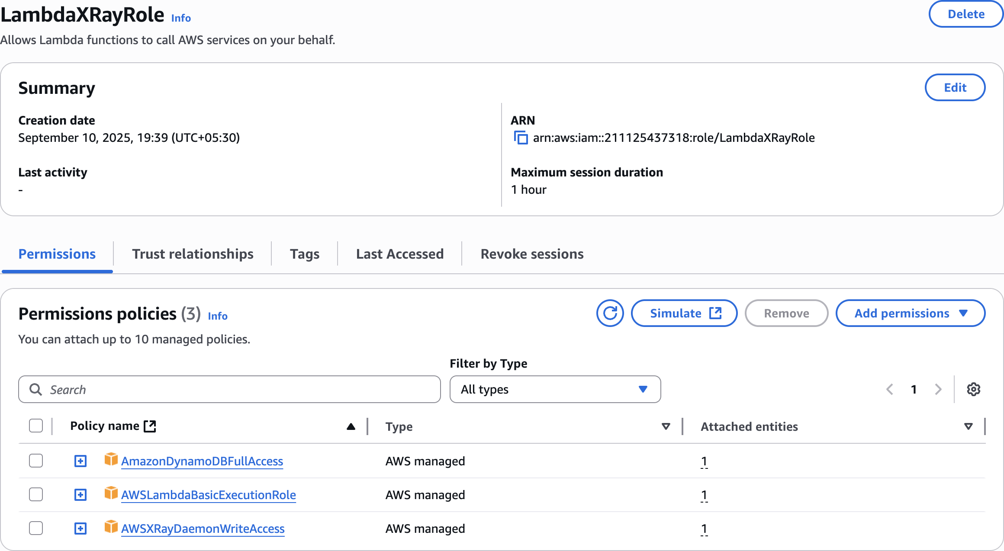Click Attached entities column sort arrow
The image size is (1004, 551).
coord(969,426)
